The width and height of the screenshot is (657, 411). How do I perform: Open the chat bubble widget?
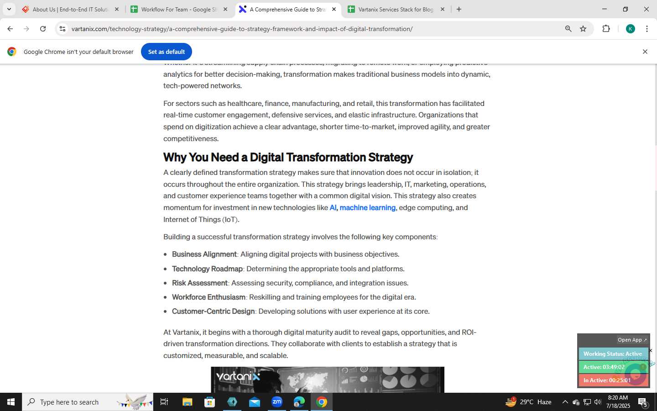[x=636, y=374]
